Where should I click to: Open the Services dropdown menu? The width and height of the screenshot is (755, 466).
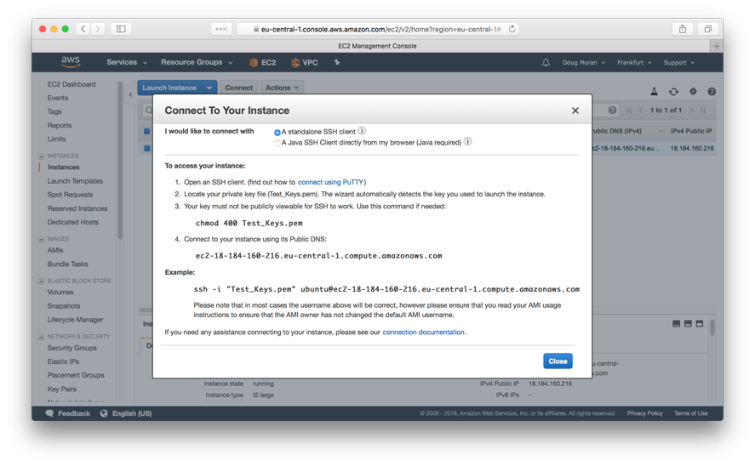[127, 63]
